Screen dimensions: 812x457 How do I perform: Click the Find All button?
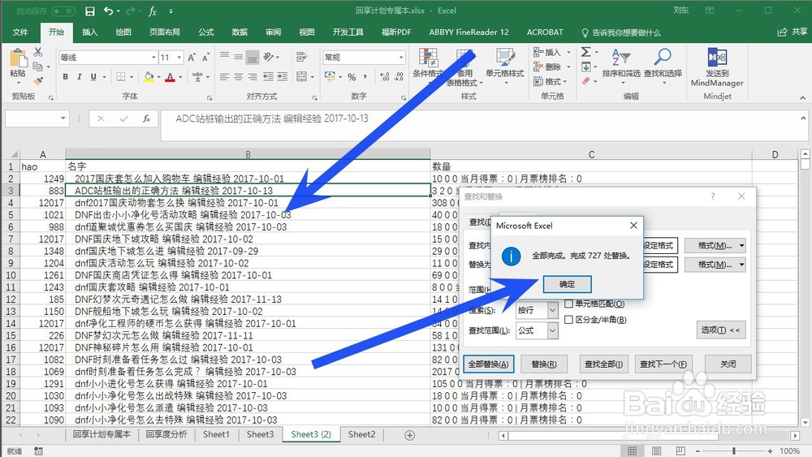[x=603, y=364]
